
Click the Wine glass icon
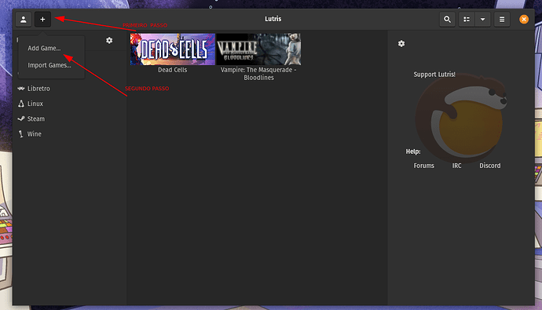(20, 134)
